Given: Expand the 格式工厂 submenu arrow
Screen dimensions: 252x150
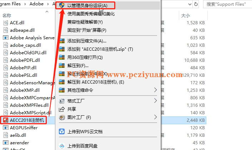Looking at the screenshot, I should click(x=155, y=101).
